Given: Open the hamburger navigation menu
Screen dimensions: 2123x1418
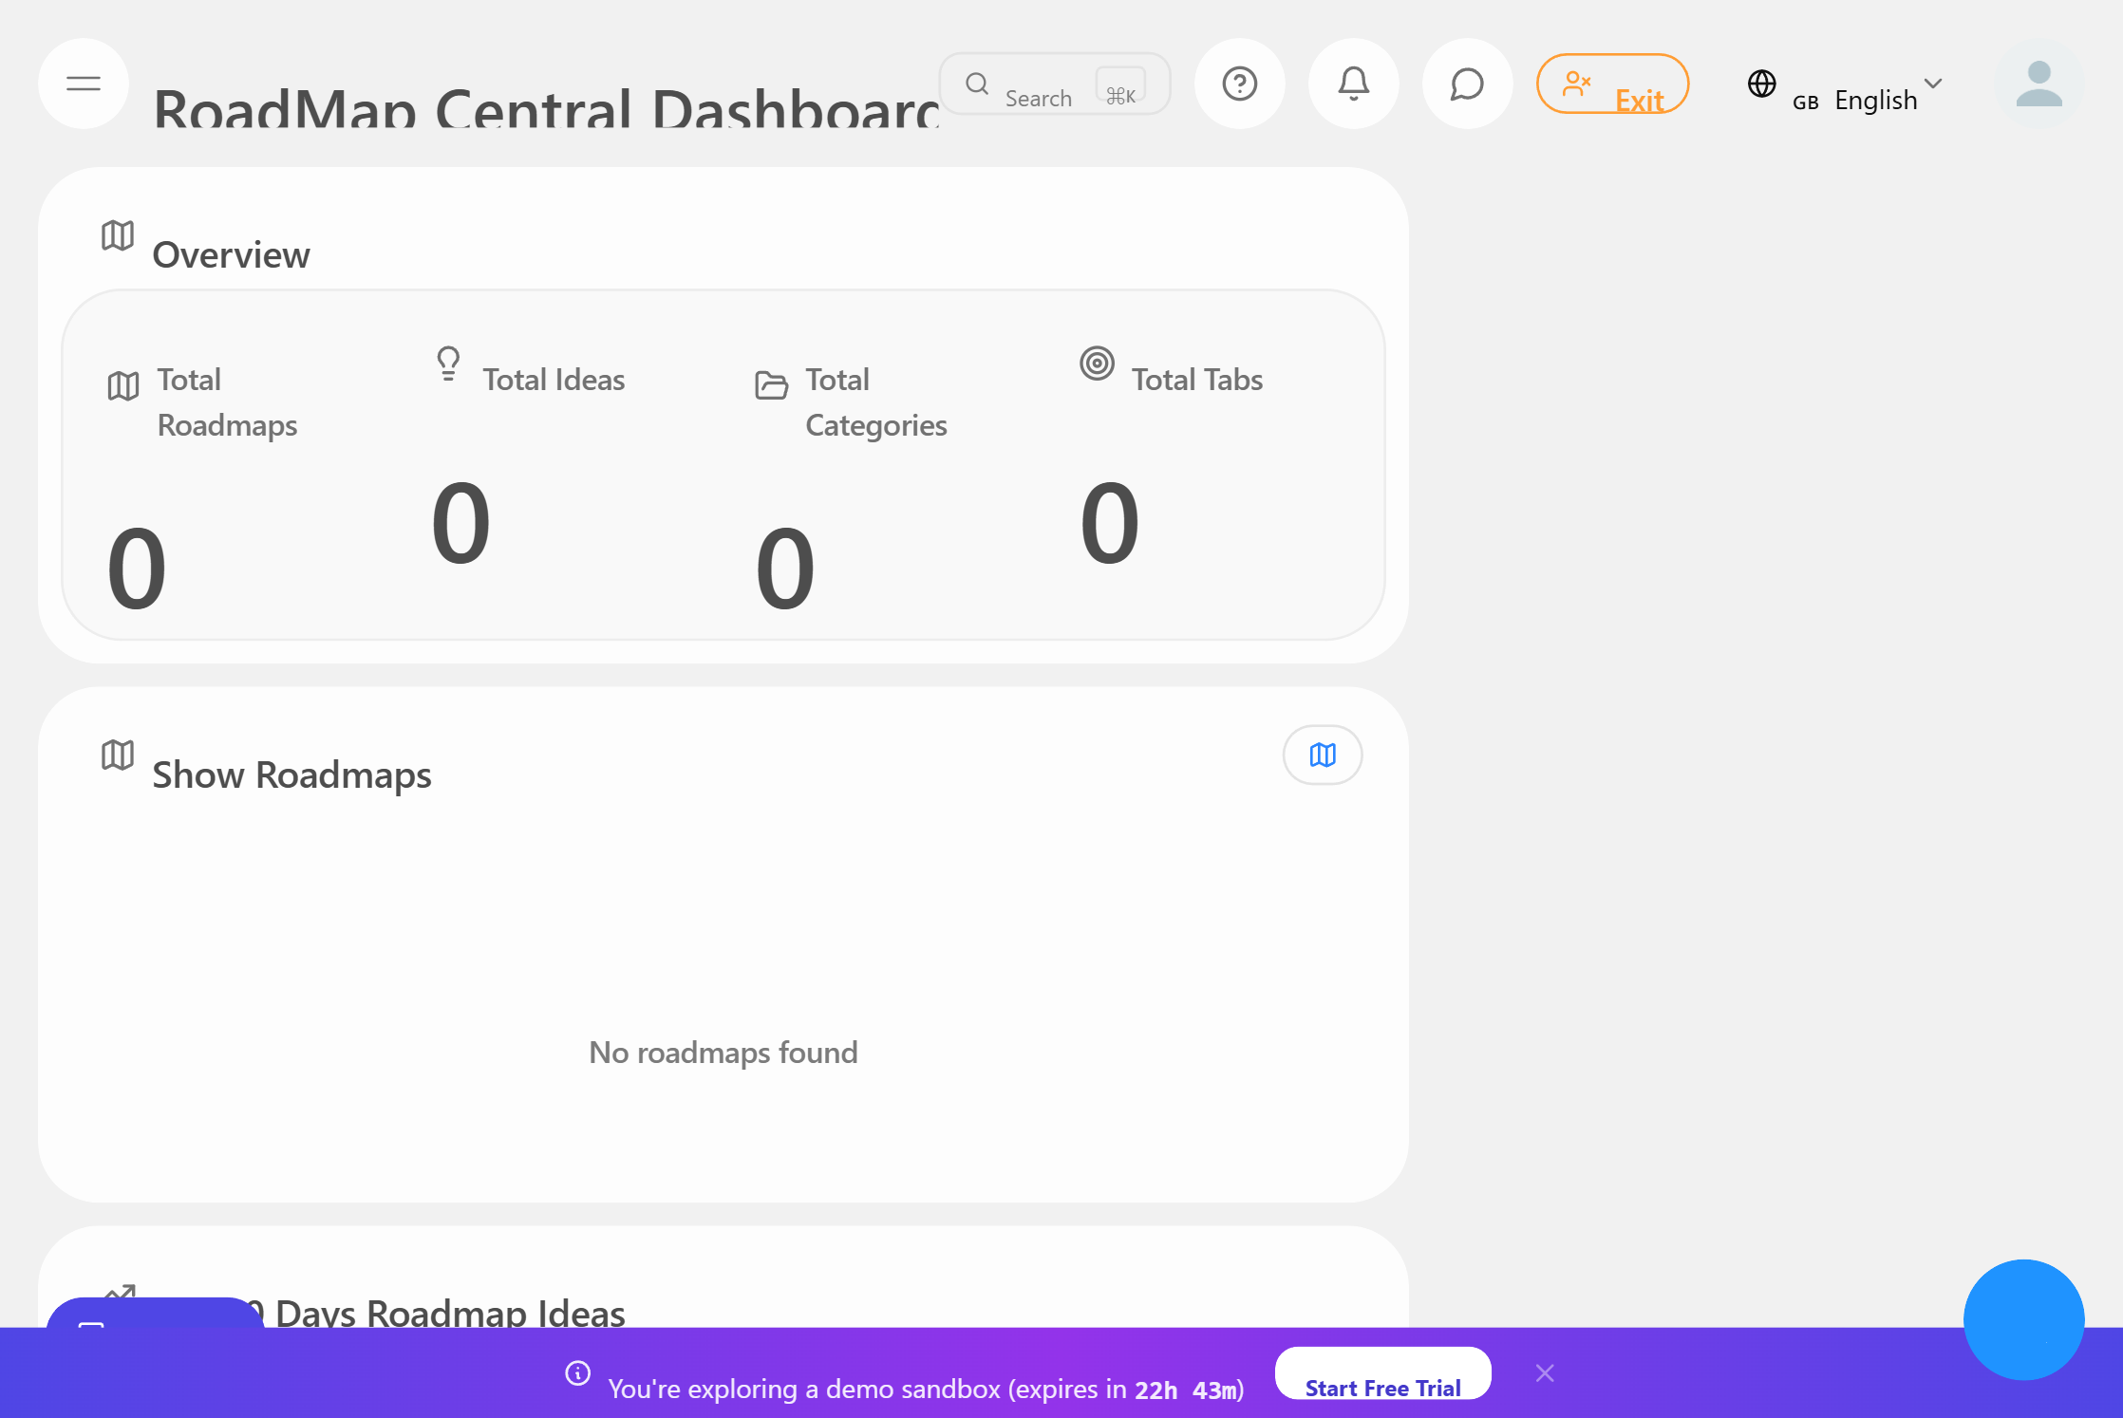Looking at the screenshot, I should pyautogui.click(x=83, y=84).
